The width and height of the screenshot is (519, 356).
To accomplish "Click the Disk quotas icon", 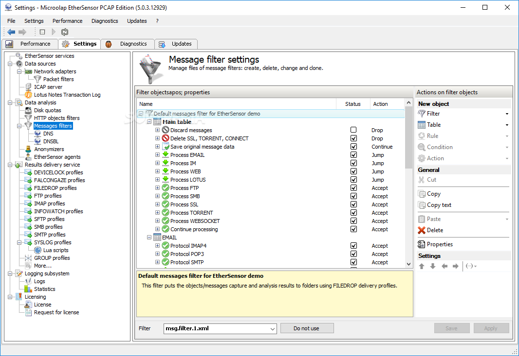I will pyautogui.click(x=28, y=110).
